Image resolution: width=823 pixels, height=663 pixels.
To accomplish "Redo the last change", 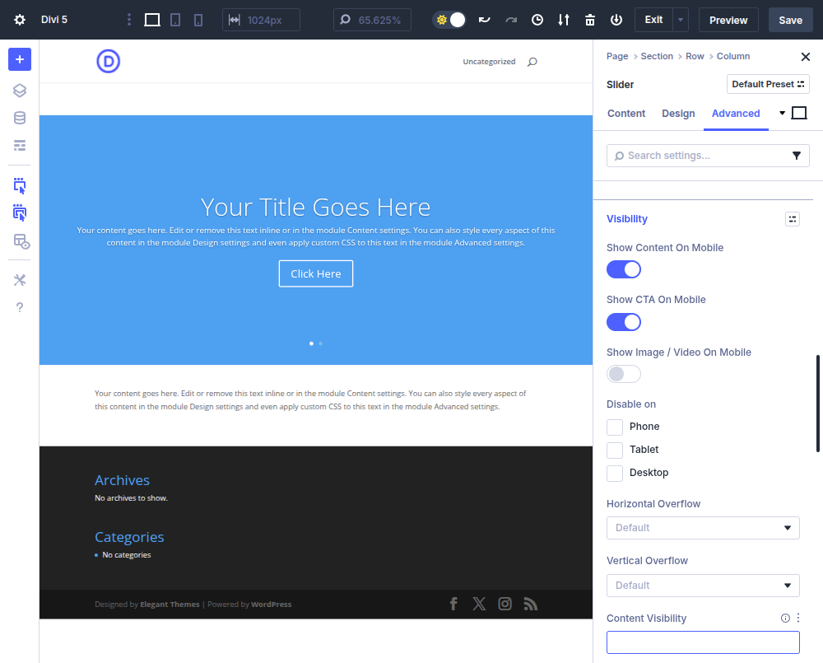I will (511, 20).
